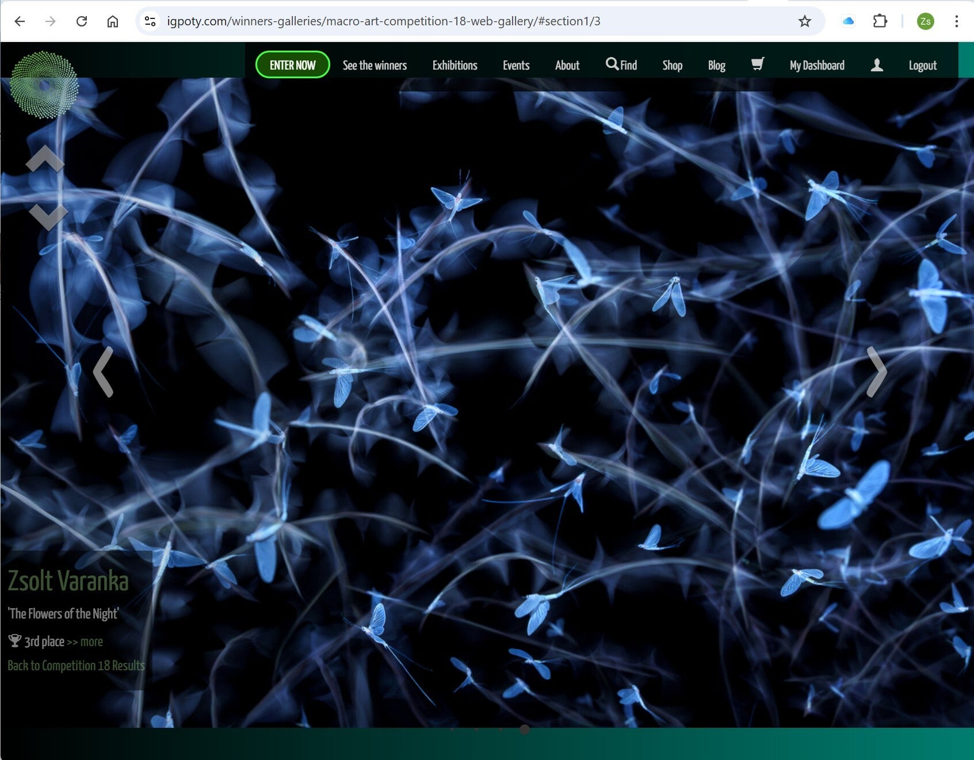Open the user profile icon
This screenshot has width=974, height=760.
tap(876, 65)
